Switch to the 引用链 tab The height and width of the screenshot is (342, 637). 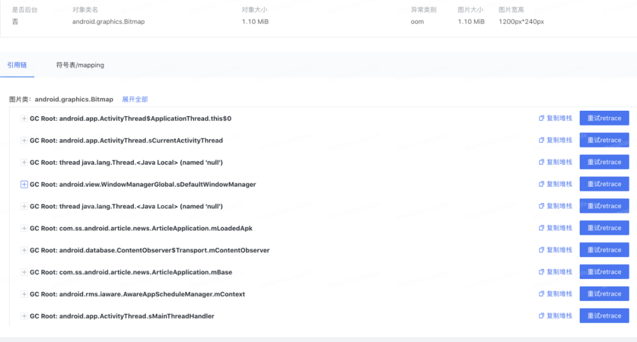click(17, 65)
